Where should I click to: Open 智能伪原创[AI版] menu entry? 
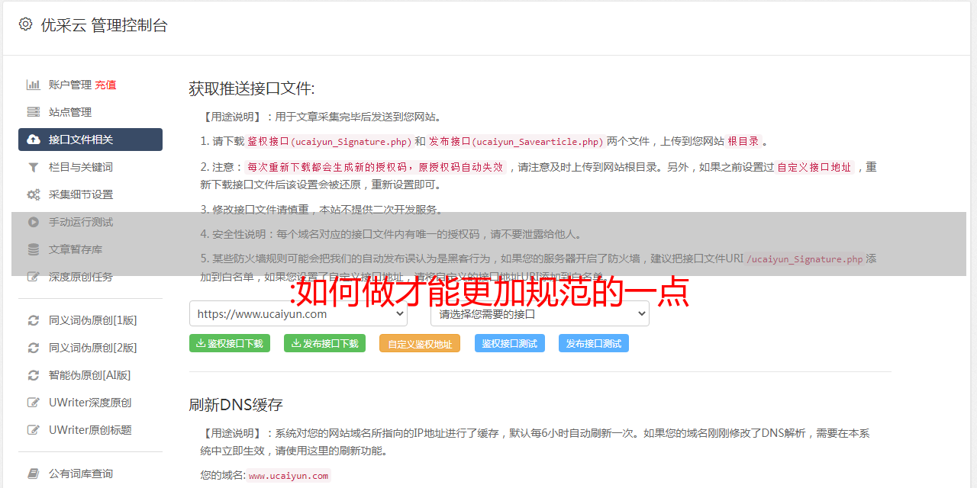pyautogui.click(x=90, y=375)
